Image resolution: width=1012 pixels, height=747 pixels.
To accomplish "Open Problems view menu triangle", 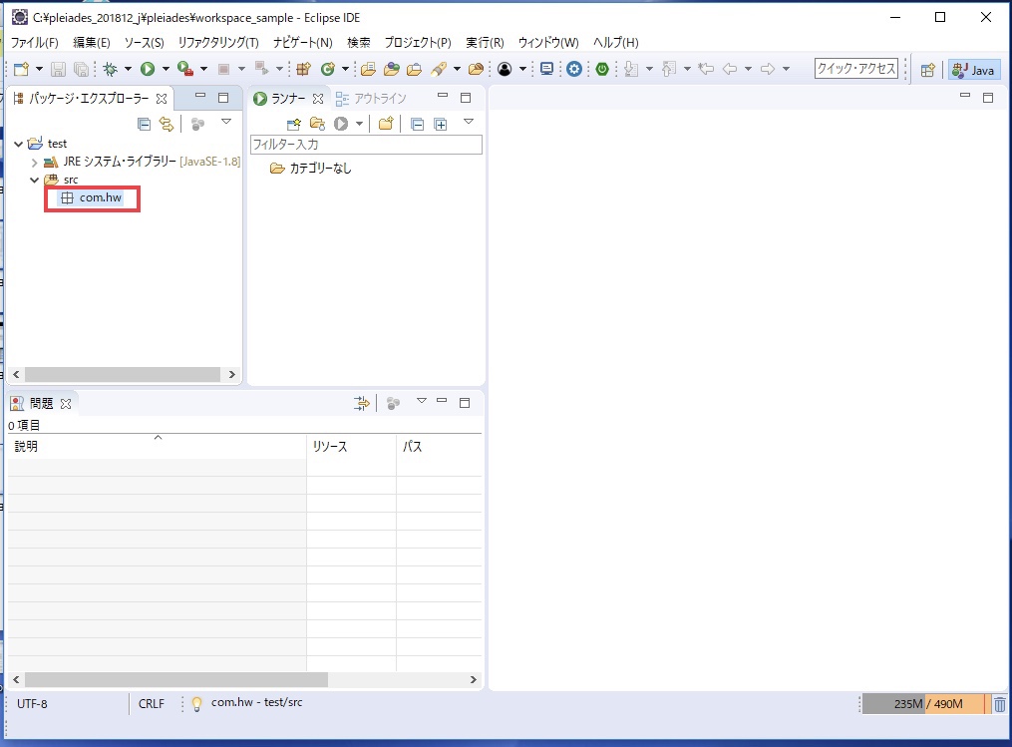I will 422,401.
